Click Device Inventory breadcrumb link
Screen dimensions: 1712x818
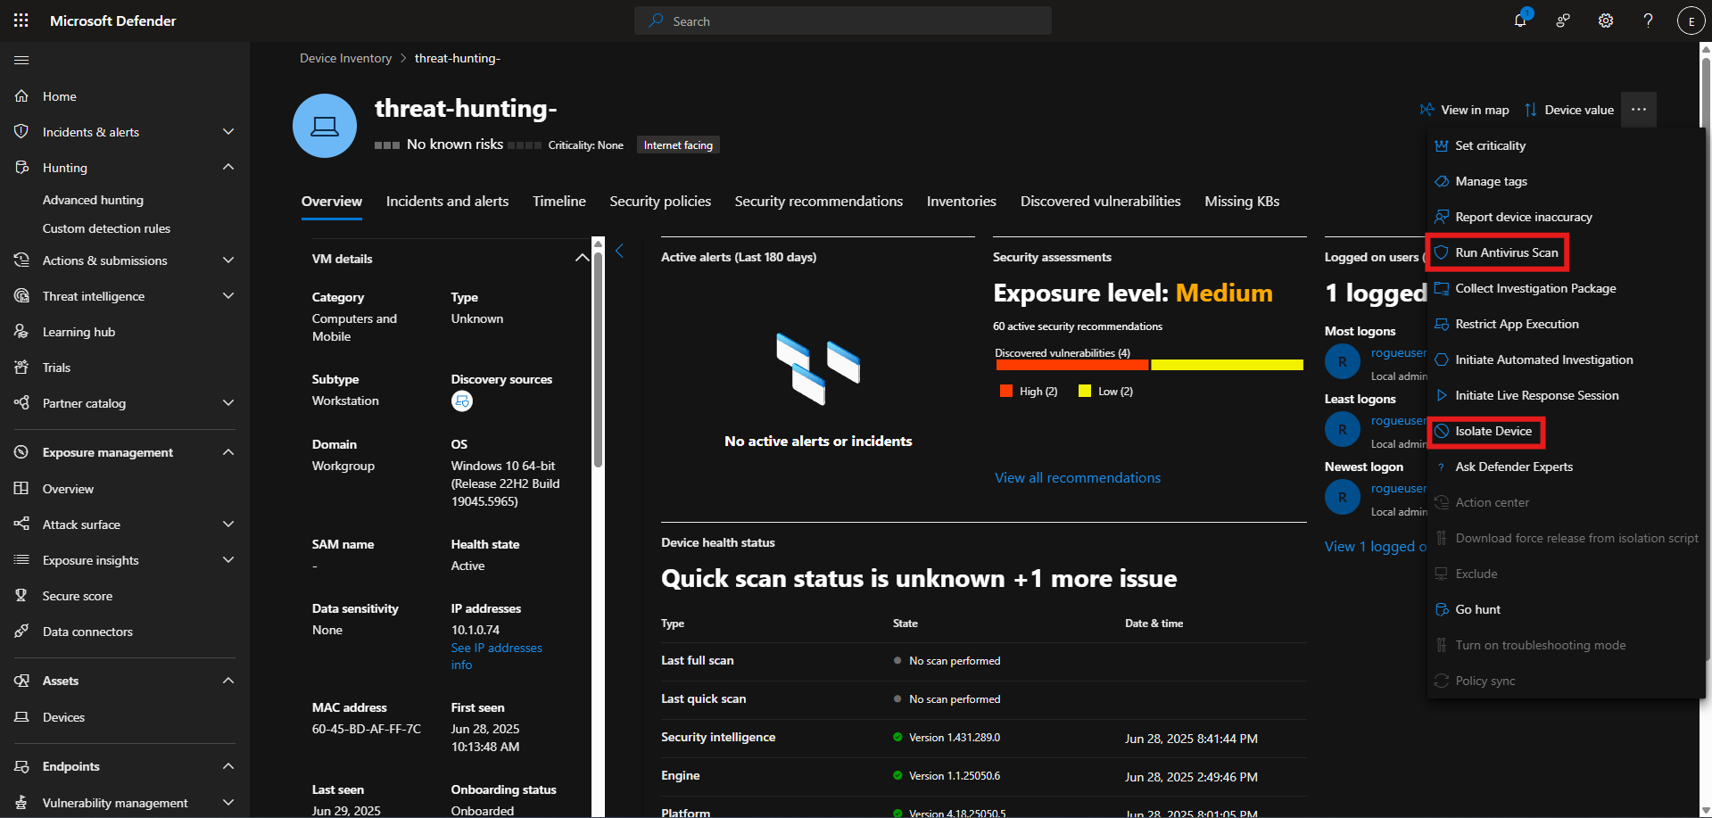coord(345,58)
